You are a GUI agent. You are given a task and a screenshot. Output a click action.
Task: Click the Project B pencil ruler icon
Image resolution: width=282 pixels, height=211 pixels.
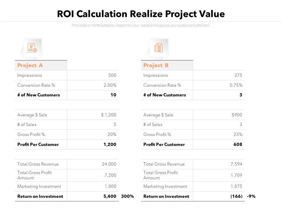159,48
